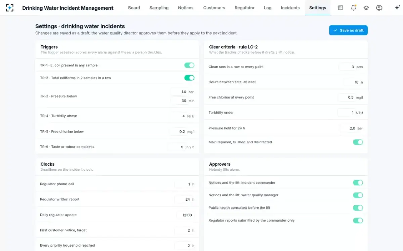Open the Notices tab

pyautogui.click(x=186, y=8)
